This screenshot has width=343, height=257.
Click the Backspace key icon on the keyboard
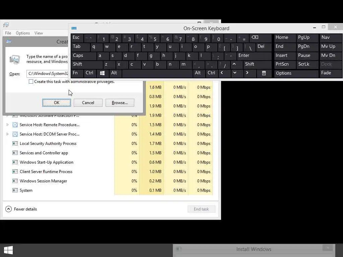[255, 37]
